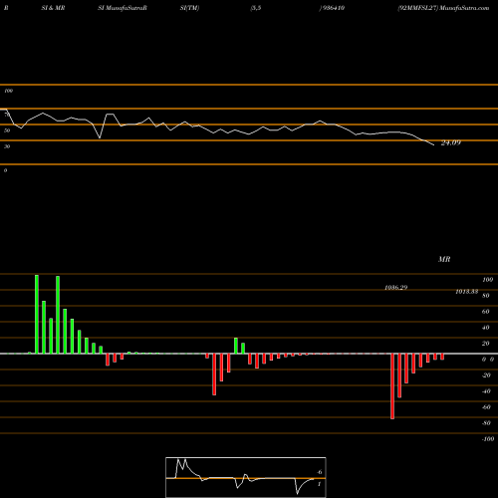Select the MR indicator title label
The image size is (498, 498).
tap(444, 259)
